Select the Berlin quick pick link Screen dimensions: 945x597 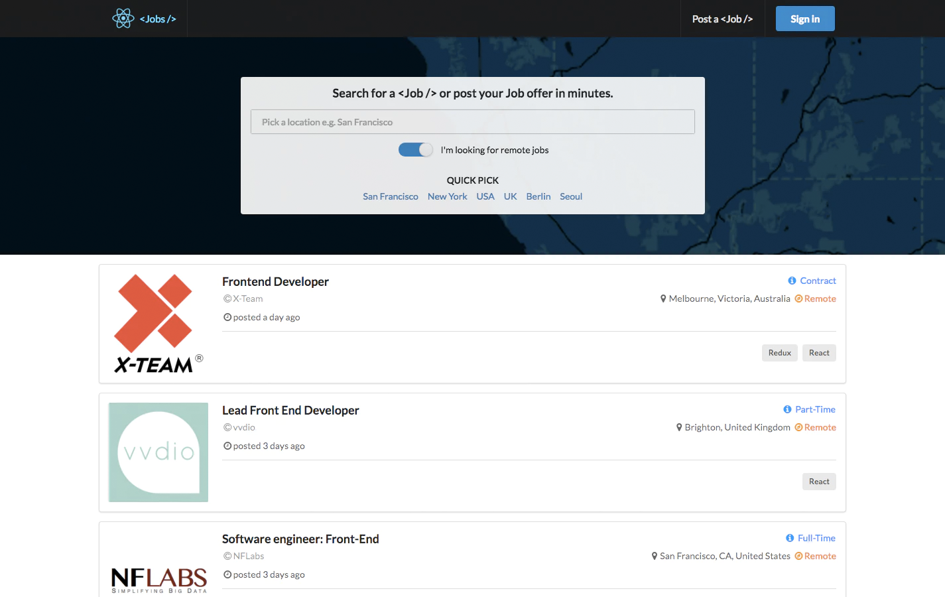click(538, 196)
